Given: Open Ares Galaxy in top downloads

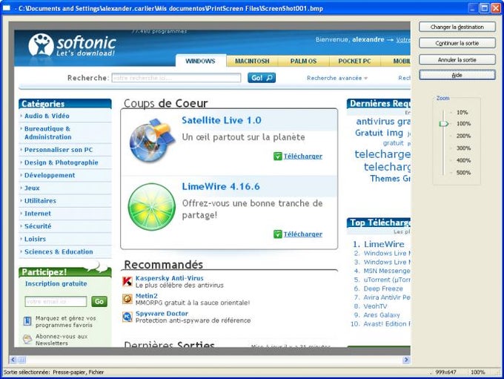Looking at the screenshot, I should [x=382, y=315].
